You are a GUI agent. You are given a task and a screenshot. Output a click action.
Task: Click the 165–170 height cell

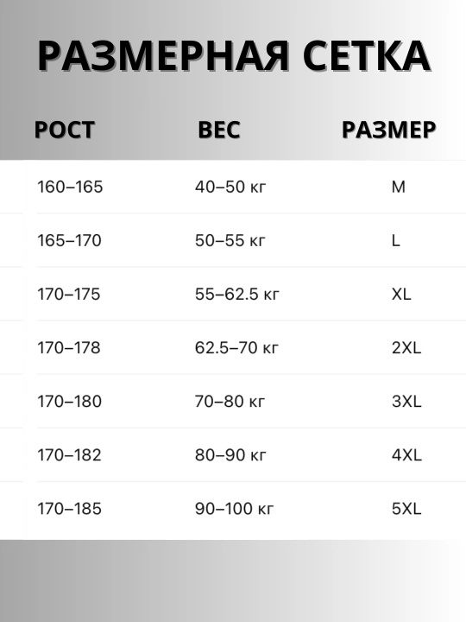coord(69,240)
